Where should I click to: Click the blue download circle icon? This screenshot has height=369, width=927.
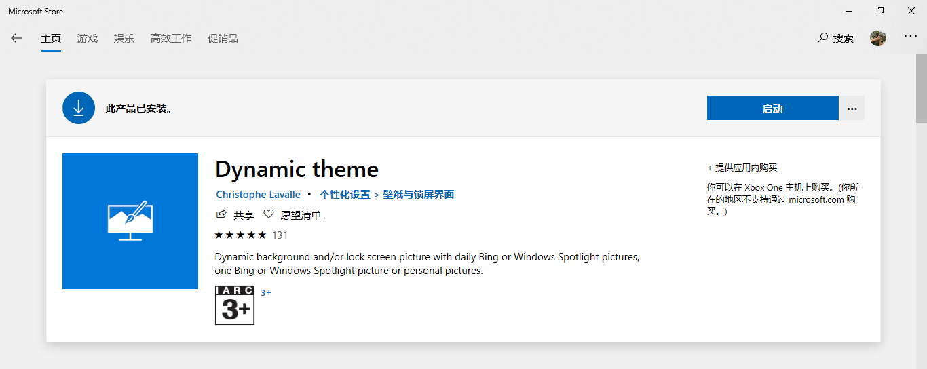pyautogui.click(x=79, y=108)
